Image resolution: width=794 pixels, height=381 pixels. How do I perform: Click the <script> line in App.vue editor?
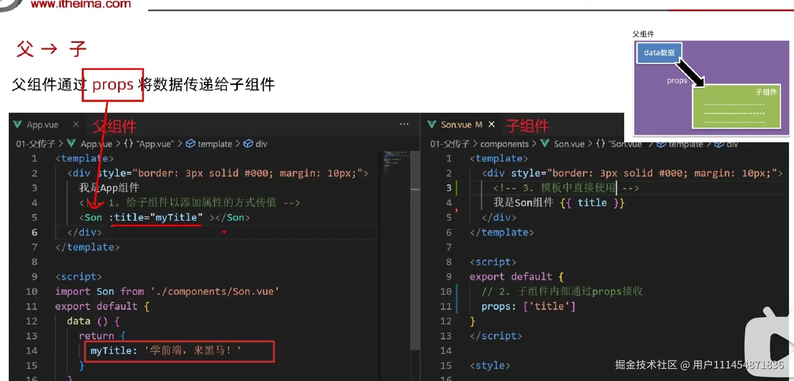coord(79,277)
